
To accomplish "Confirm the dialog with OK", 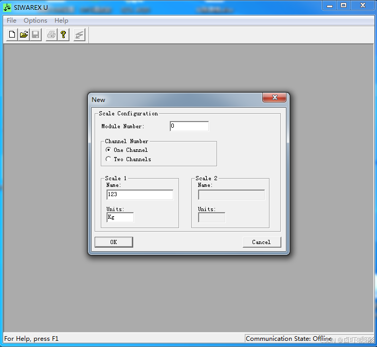I will pos(114,242).
